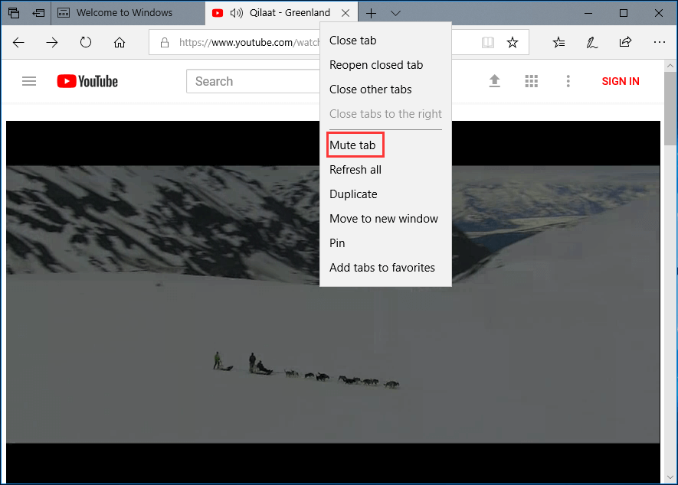Open reading view book icon
The image size is (678, 485).
tap(488, 42)
